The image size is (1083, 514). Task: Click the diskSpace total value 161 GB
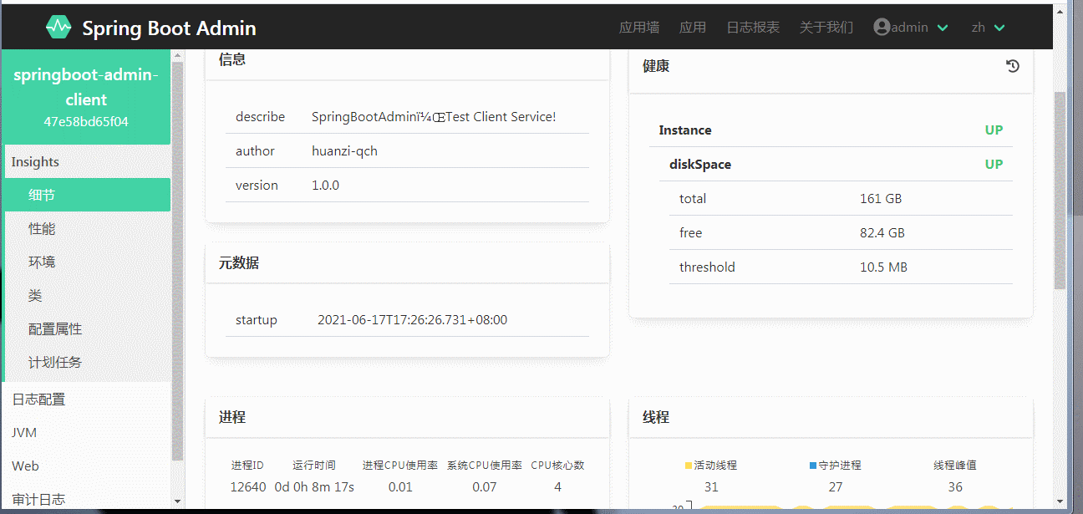pyautogui.click(x=881, y=198)
